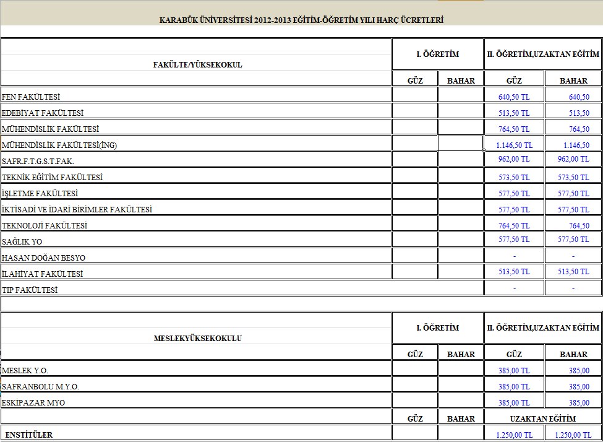Click GÜZ 577,50 TL in İŞLETME FAKÜLTESİ row
The width and height of the screenshot is (603, 442).
(x=514, y=194)
